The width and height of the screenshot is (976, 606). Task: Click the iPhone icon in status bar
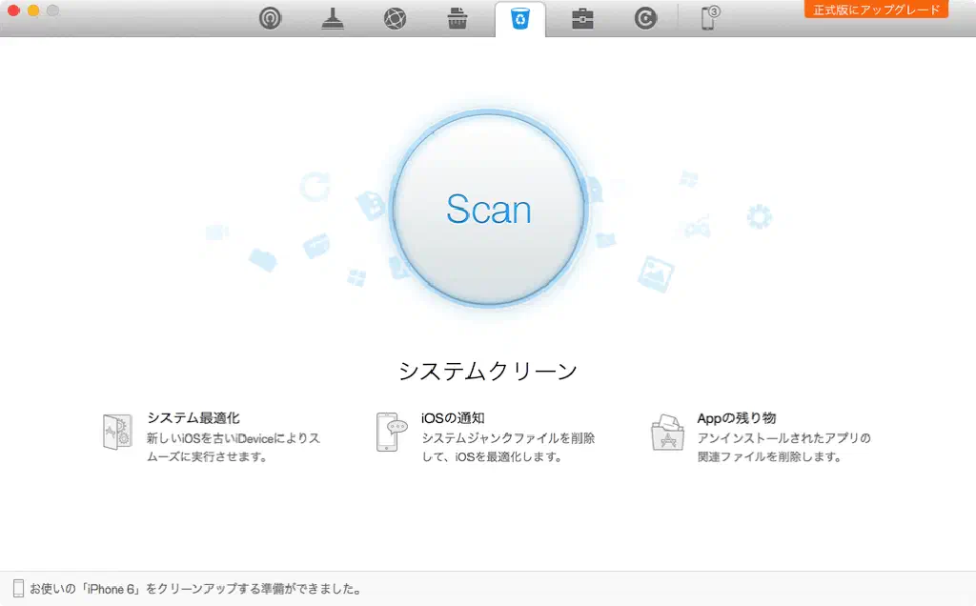point(18,589)
